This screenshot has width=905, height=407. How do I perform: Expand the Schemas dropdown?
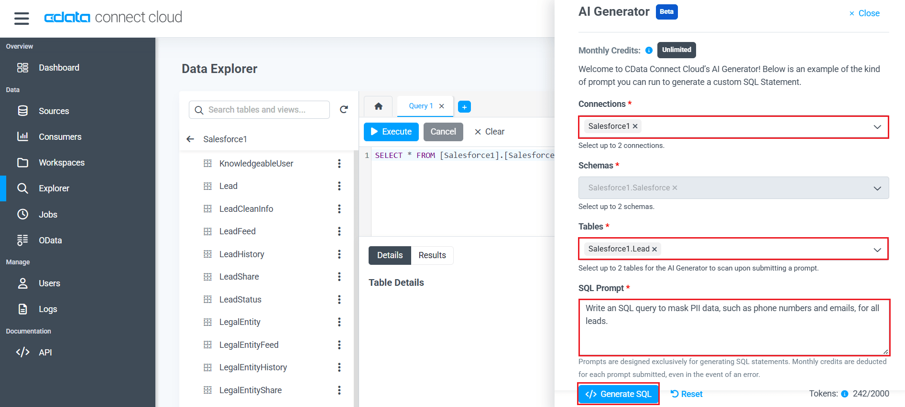(x=877, y=188)
